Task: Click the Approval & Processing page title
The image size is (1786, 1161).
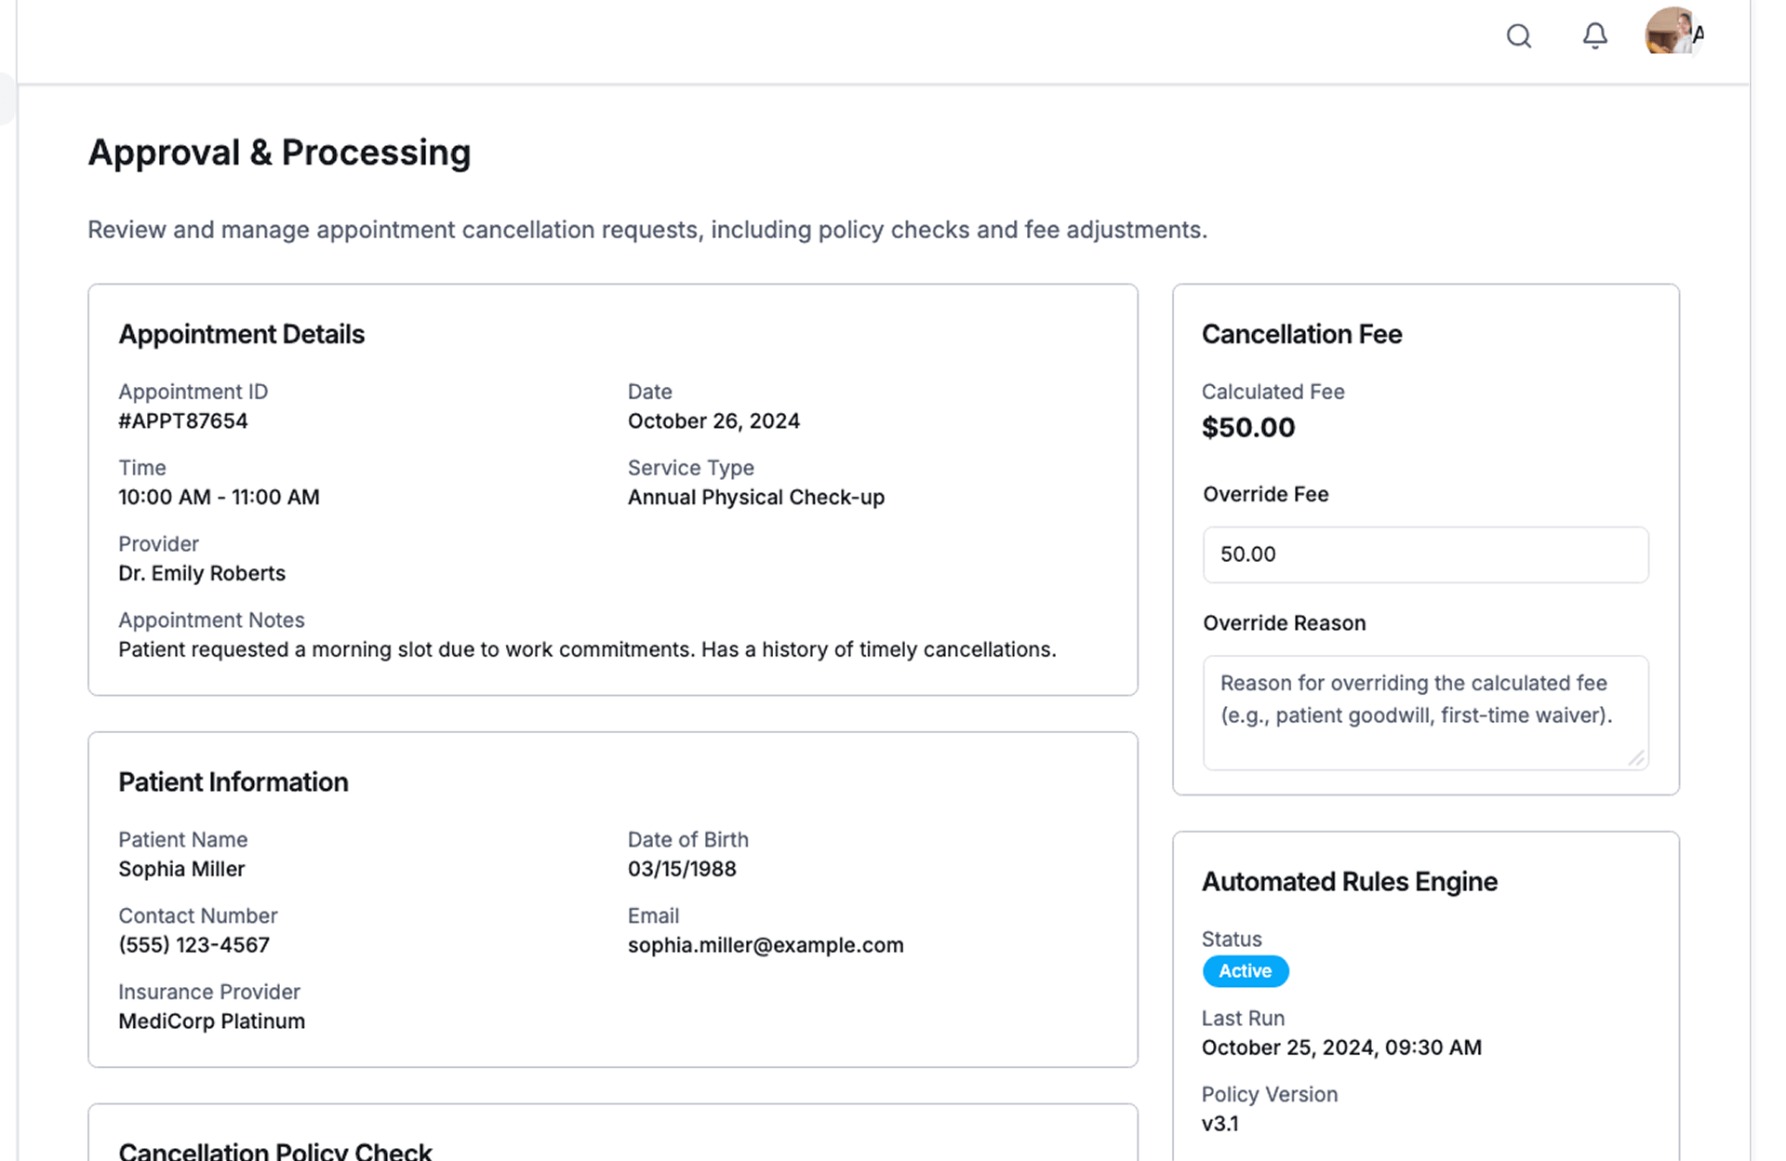Action: (279, 153)
